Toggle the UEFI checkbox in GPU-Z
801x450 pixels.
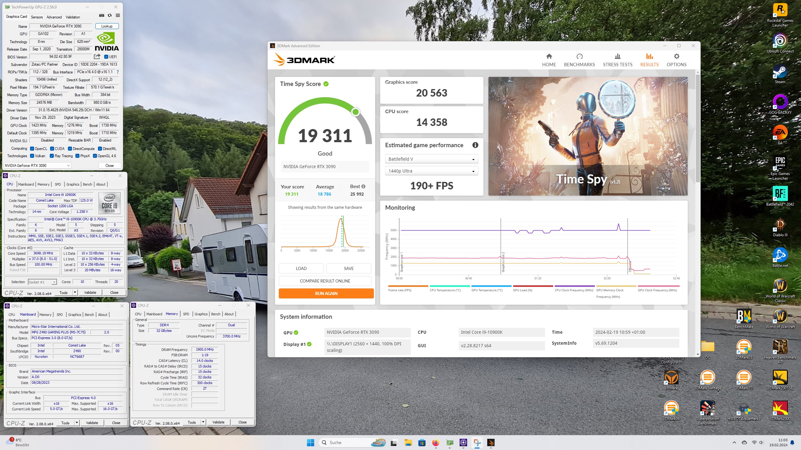click(x=106, y=57)
